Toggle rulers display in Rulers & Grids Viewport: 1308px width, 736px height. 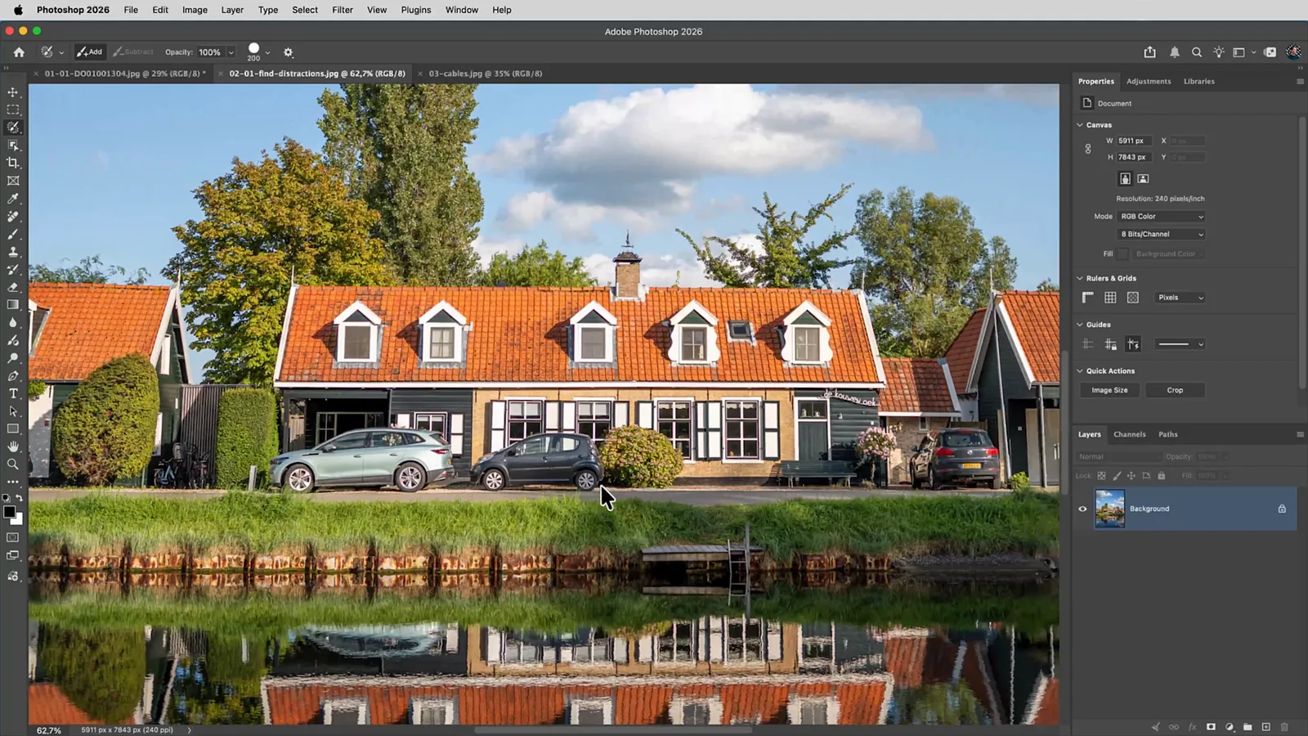pyautogui.click(x=1088, y=298)
